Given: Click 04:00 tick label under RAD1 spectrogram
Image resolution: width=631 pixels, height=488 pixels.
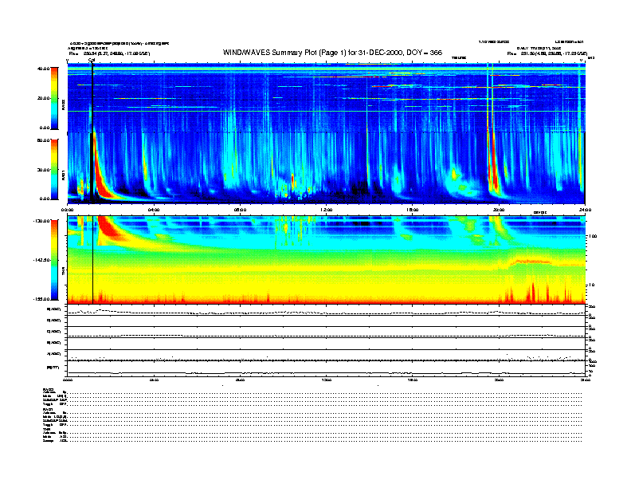Looking at the screenshot, I should click(x=154, y=210).
